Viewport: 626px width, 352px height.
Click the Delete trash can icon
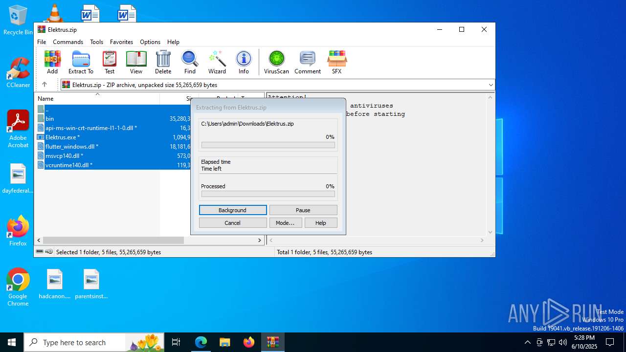[163, 62]
